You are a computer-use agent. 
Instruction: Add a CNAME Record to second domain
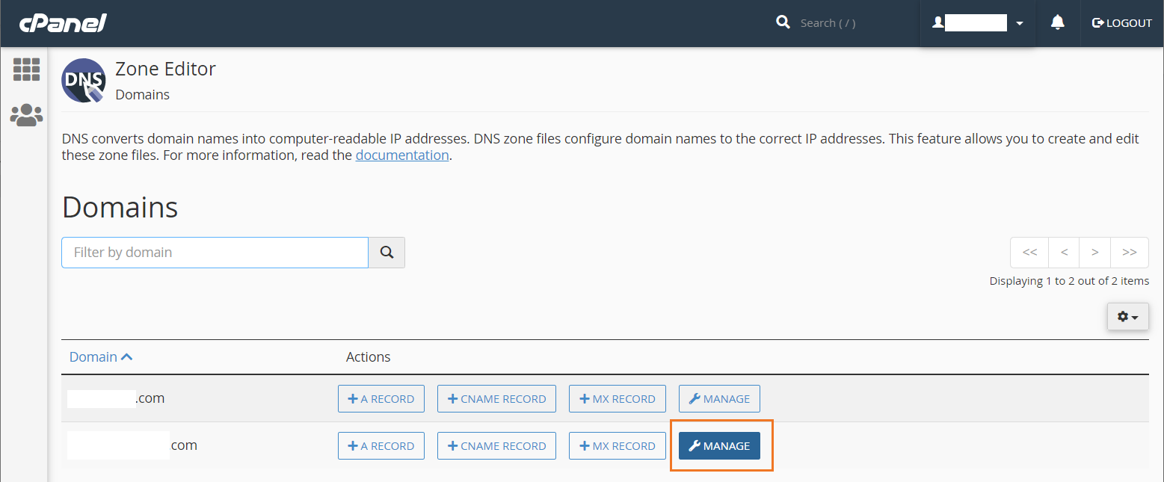496,446
